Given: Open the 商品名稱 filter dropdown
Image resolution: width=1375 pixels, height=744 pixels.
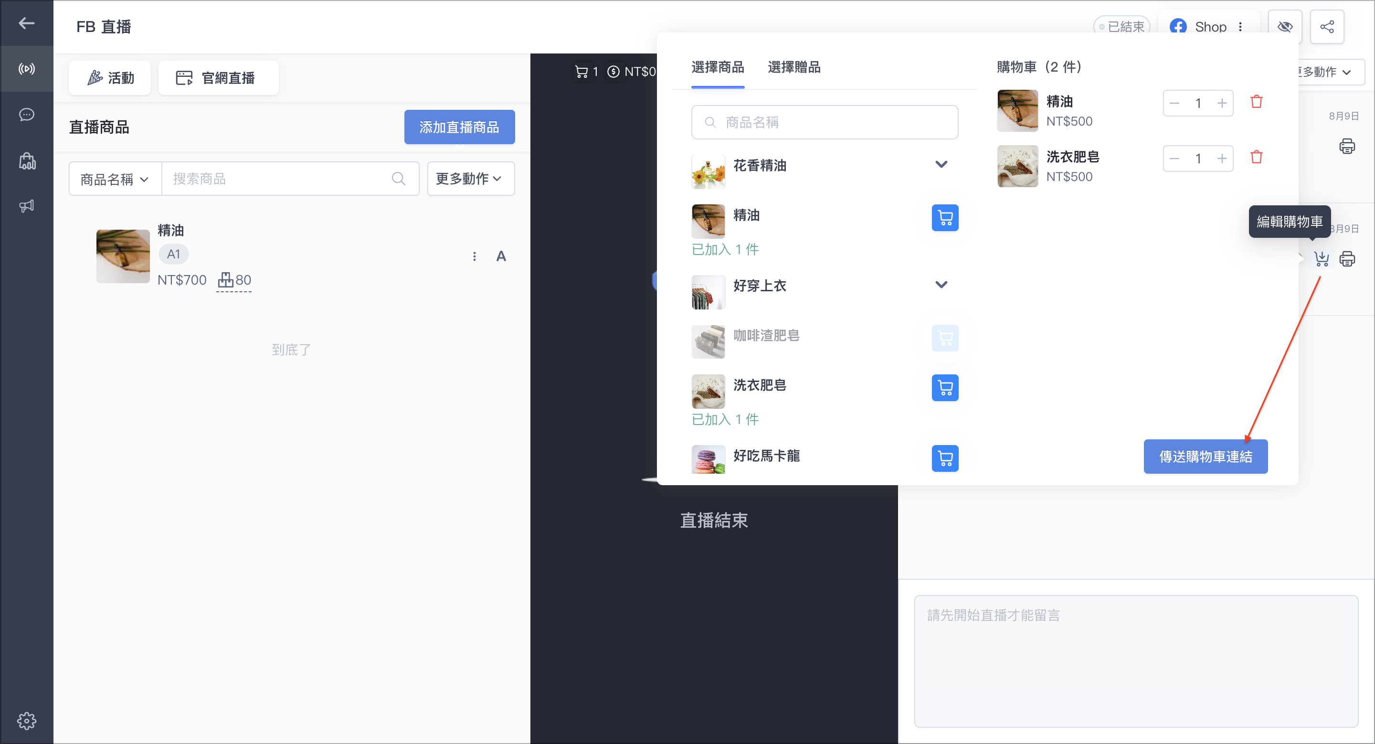Looking at the screenshot, I should (x=115, y=179).
